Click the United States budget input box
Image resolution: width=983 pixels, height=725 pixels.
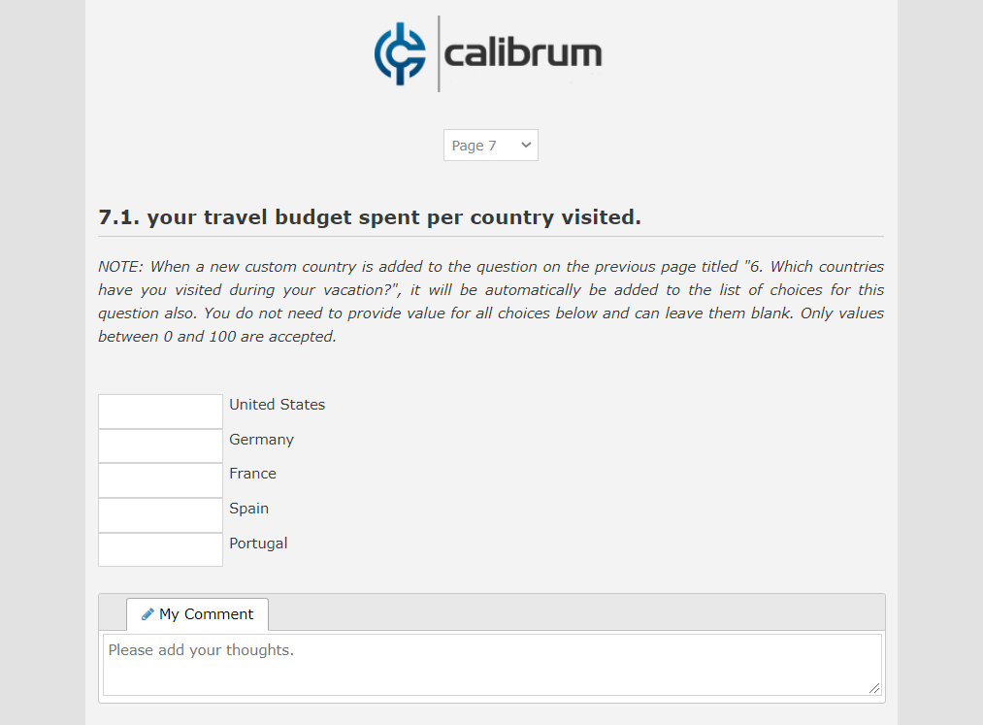click(x=161, y=412)
